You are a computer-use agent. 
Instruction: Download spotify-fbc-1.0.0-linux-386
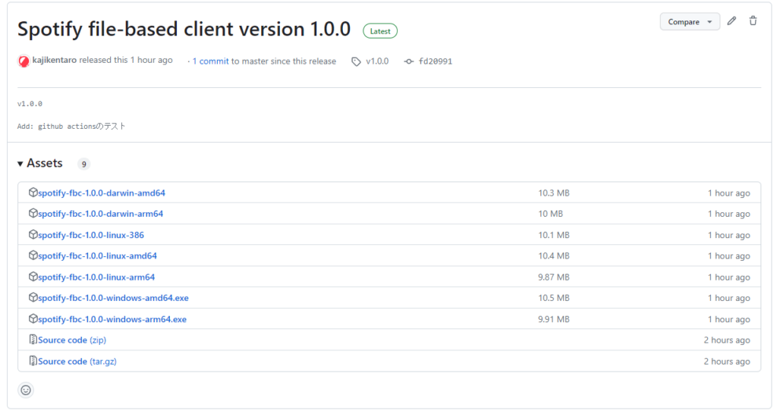[91, 235]
